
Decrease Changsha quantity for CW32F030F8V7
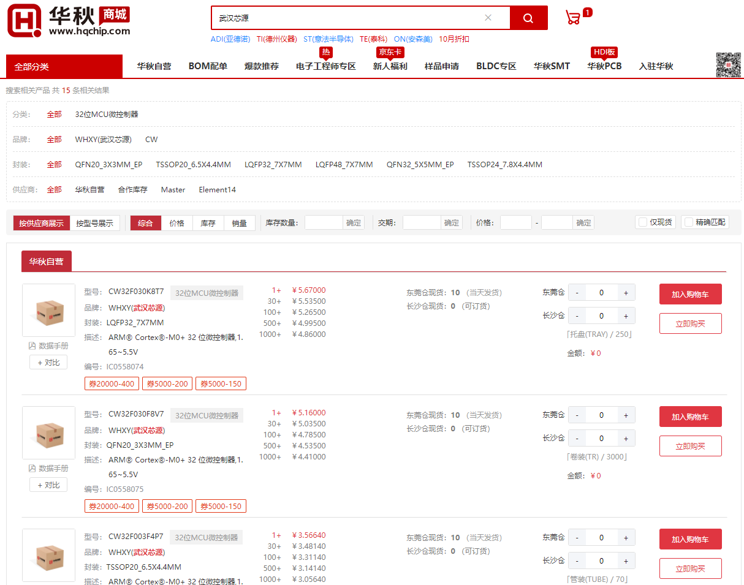pos(577,439)
